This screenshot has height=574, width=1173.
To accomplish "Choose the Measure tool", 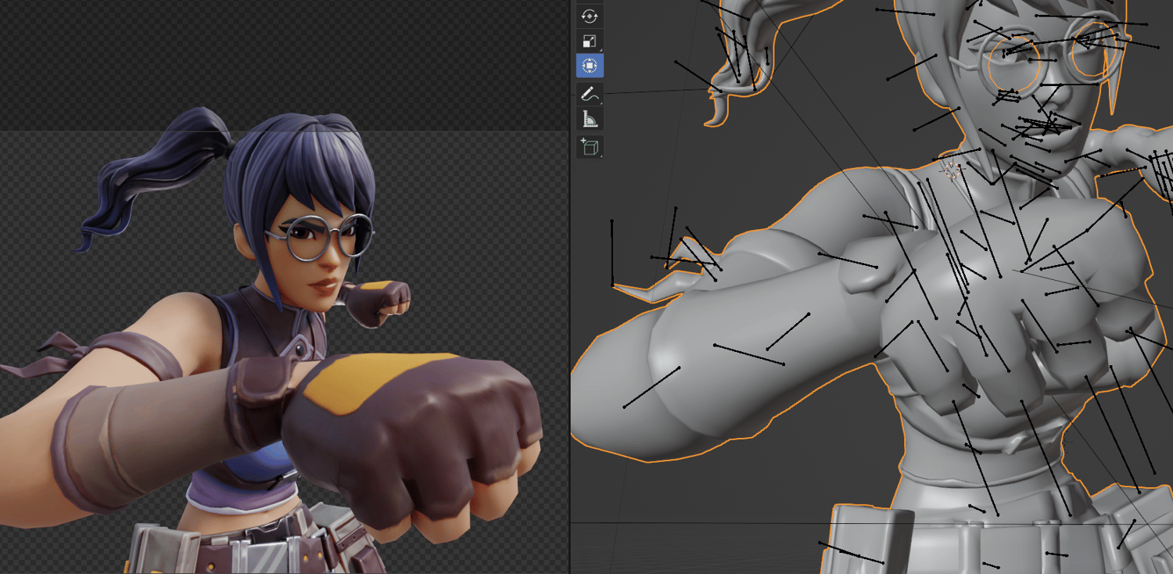I will (590, 119).
